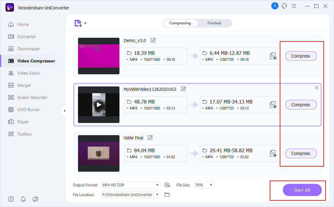Image resolution: width=334 pixels, height=207 pixels.
Task: Open the Converter section
Action: [x=27, y=37]
